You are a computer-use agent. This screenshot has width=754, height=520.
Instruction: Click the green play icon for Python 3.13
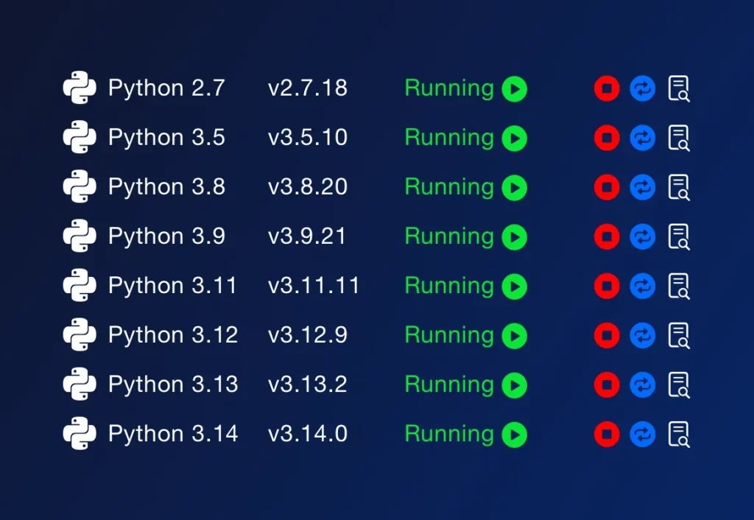(515, 385)
